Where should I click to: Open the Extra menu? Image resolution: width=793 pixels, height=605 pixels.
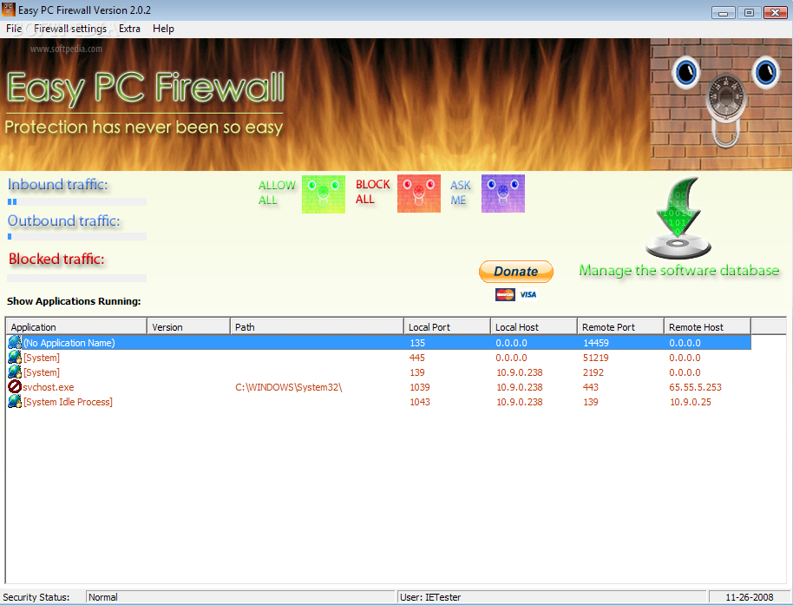129,29
